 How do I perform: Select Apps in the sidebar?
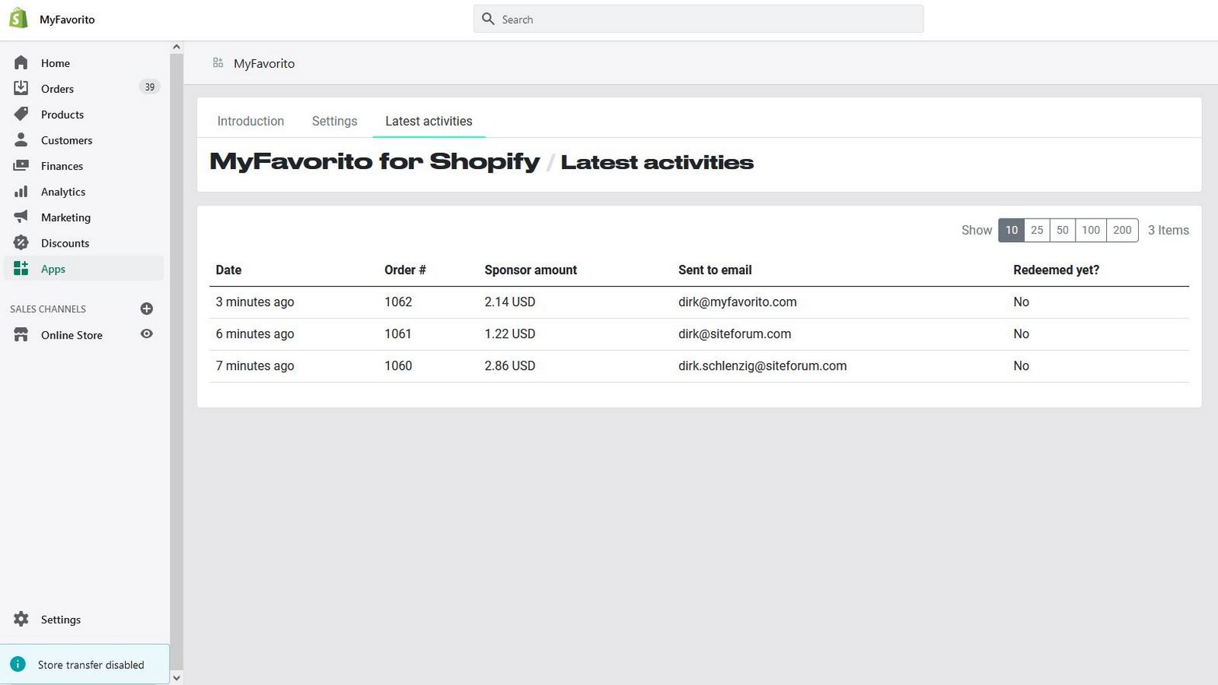[x=82, y=269]
